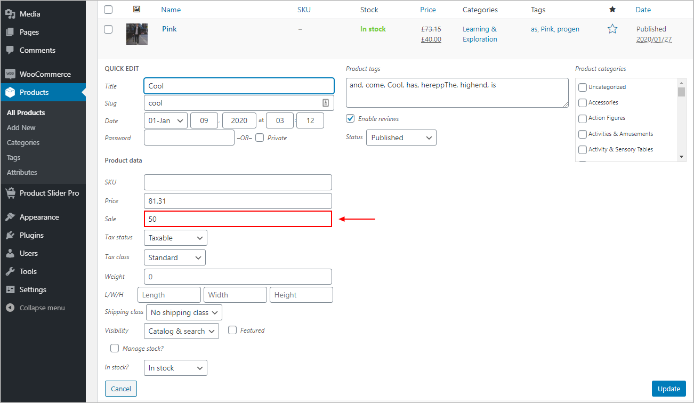
Task: Go to Add New product menu
Action: tap(21, 127)
